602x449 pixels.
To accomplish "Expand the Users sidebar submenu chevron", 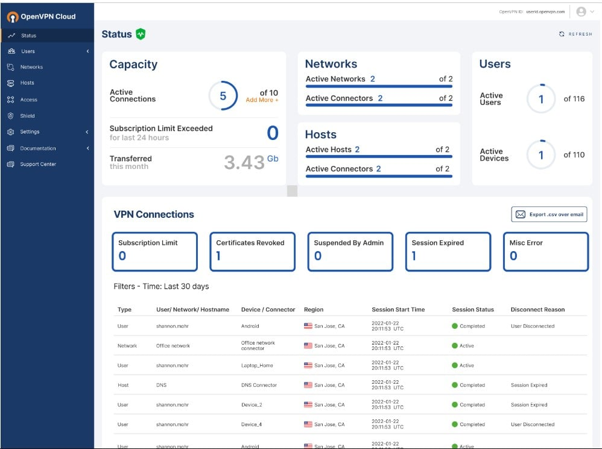I will 87,51.
